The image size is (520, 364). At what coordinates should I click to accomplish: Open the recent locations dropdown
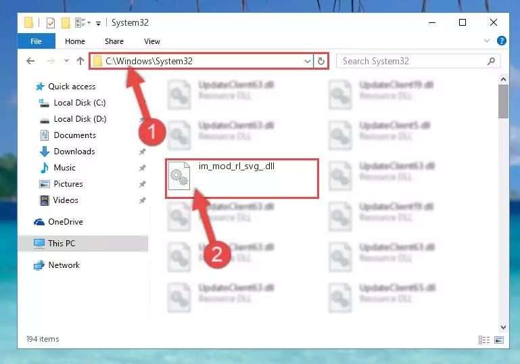point(66,61)
